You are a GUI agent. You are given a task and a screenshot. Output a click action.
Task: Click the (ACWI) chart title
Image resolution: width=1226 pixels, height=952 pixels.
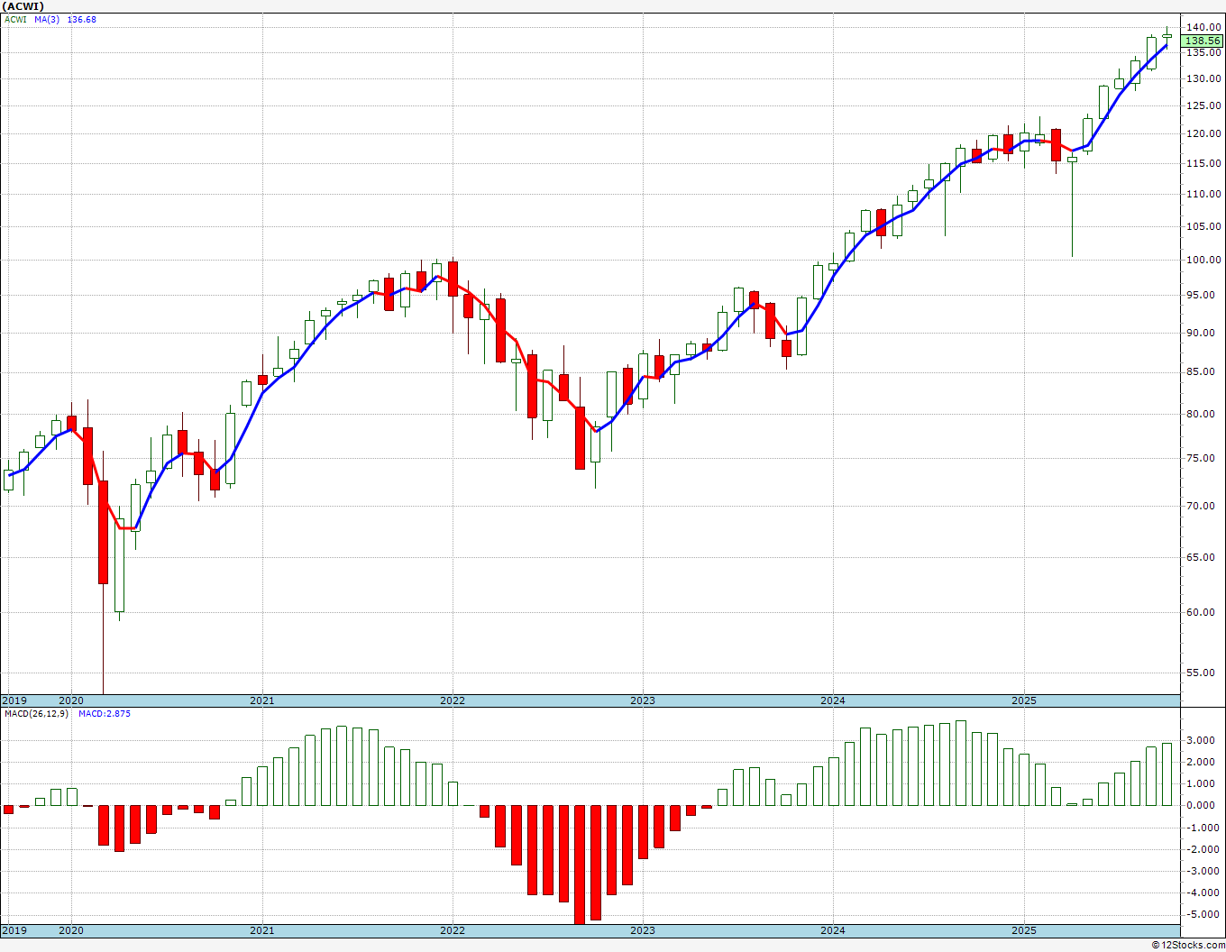tap(23, 6)
